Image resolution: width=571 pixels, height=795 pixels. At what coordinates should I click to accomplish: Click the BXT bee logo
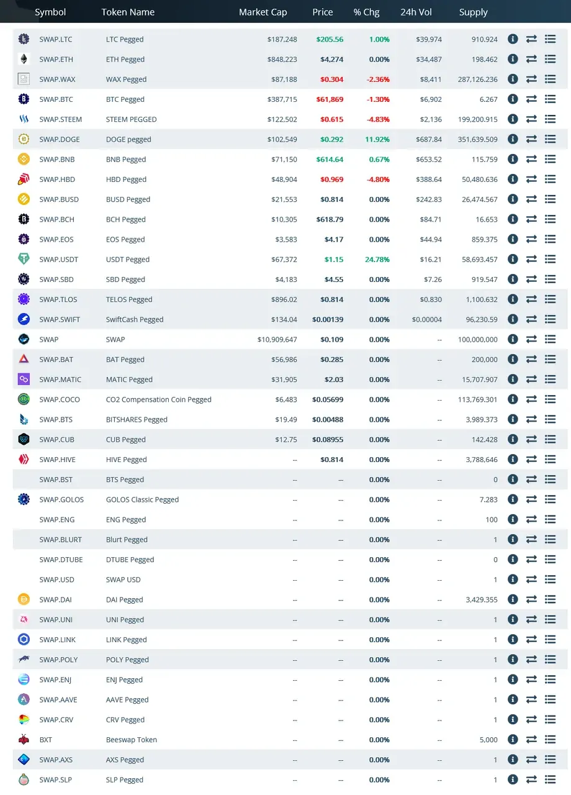[24, 740]
